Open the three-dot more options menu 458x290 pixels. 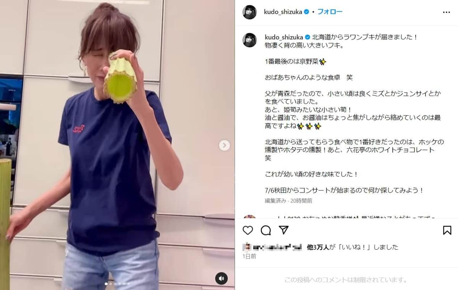click(x=447, y=12)
